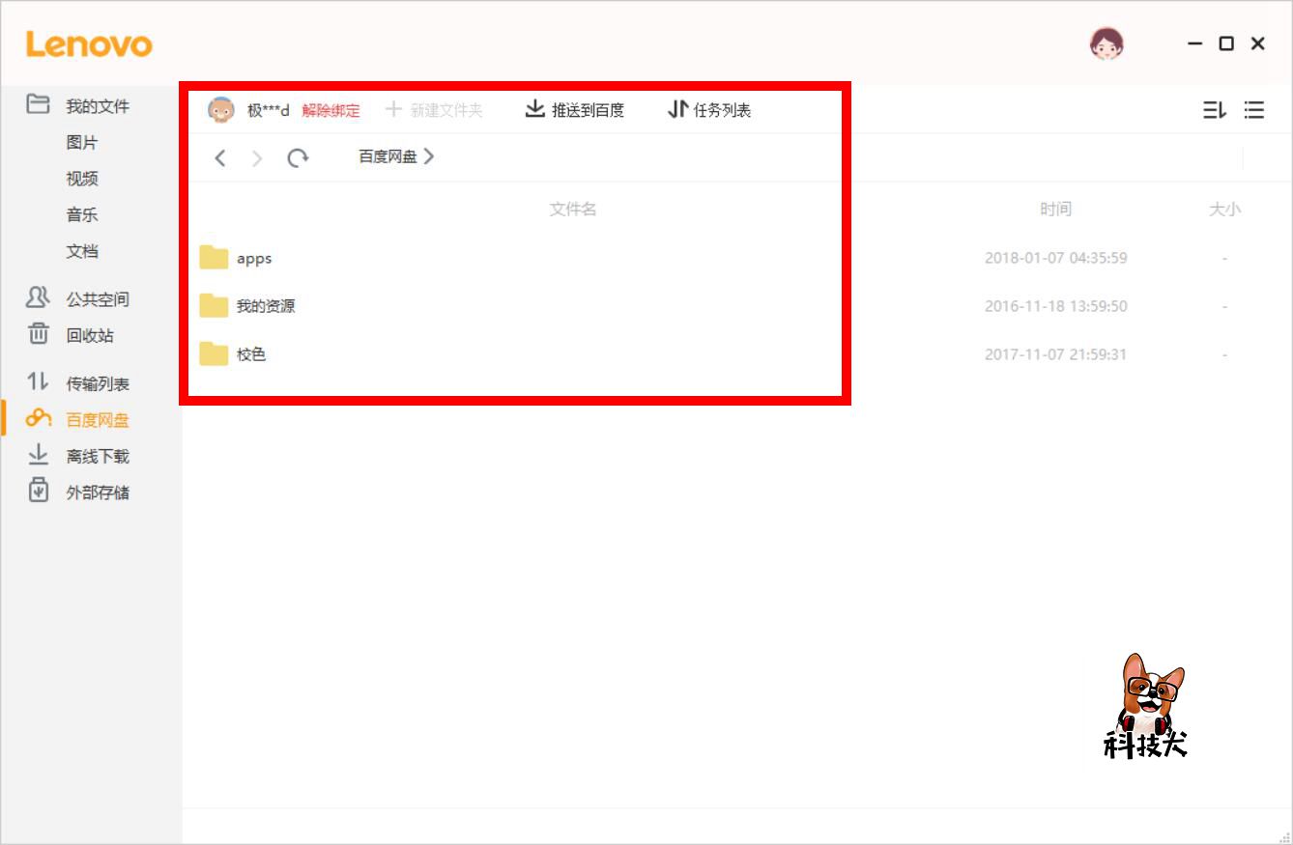
Task: Select the apps folder name
Action: 254,259
